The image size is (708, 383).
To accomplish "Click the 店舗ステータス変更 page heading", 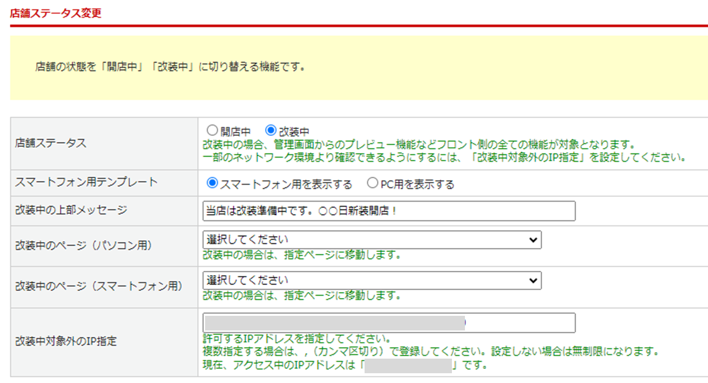I will coord(56,13).
